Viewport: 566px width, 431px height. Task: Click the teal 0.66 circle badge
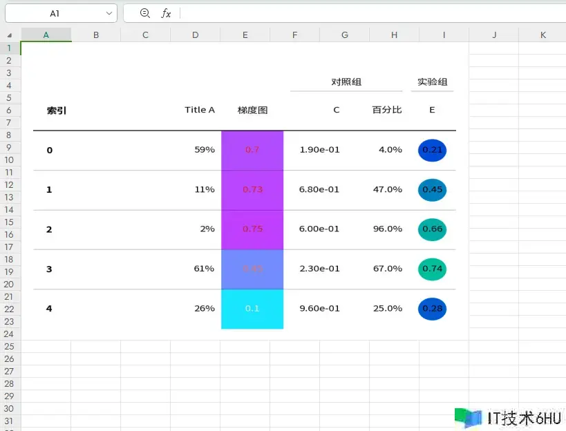432,229
